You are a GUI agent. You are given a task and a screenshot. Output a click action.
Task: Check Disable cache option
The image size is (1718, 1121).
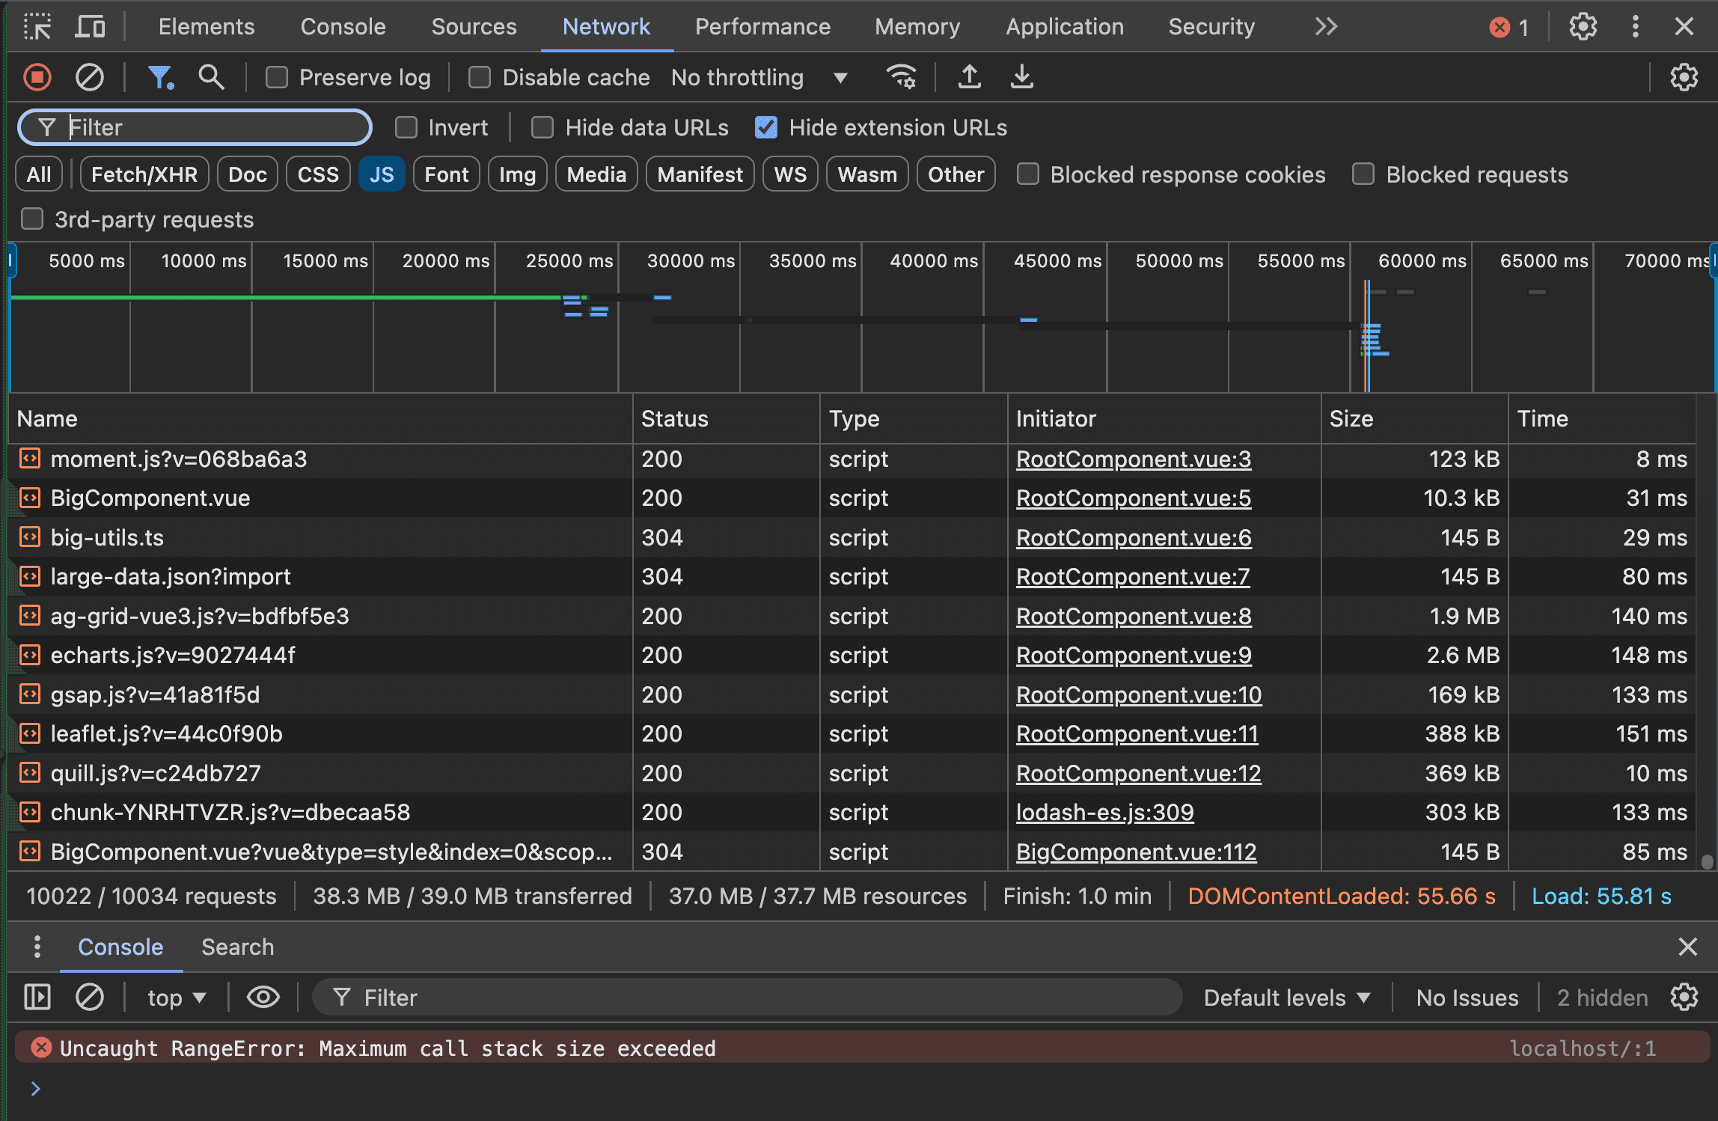click(x=480, y=78)
